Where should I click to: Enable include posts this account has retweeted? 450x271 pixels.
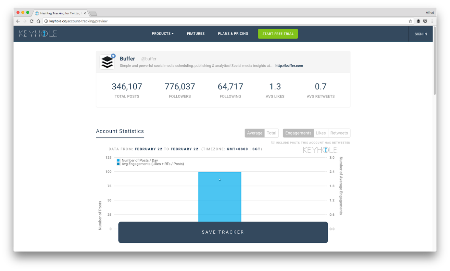pos(273,142)
